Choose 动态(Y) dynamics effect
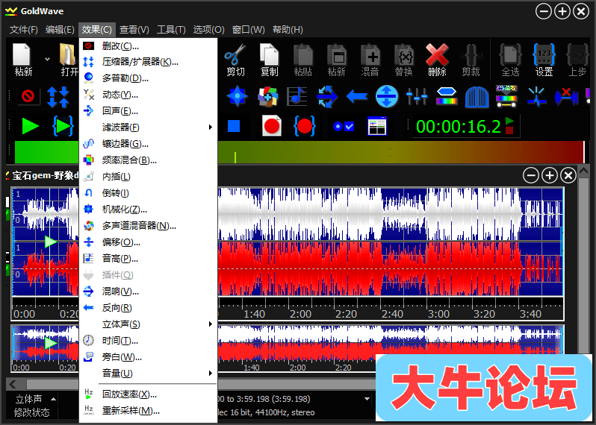The image size is (596, 425). pos(148,95)
